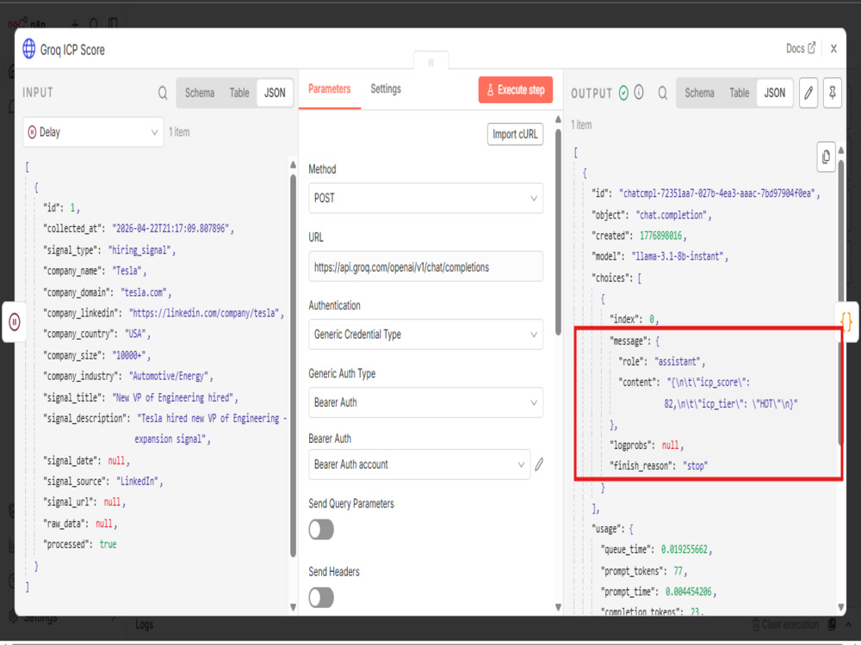Click the finish_reason "stop" value
Viewport: 861px width, 645px height.
click(695, 465)
